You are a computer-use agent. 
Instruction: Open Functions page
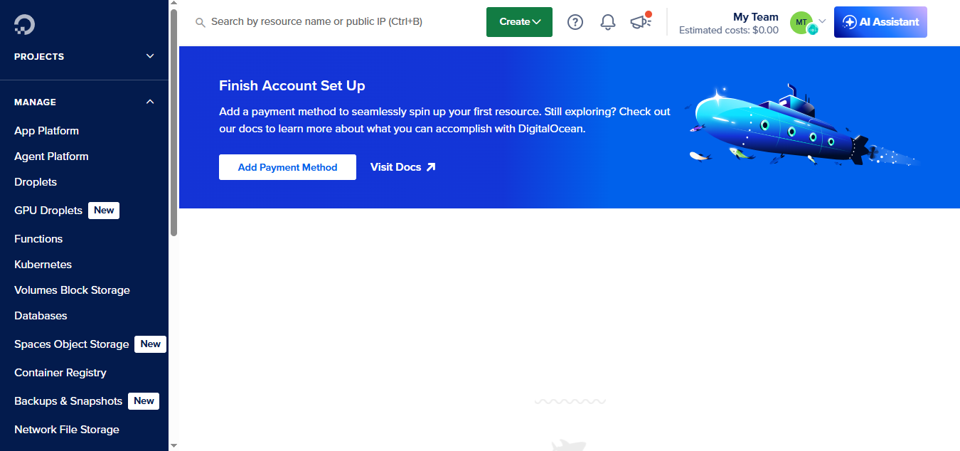(x=38, y=239)
